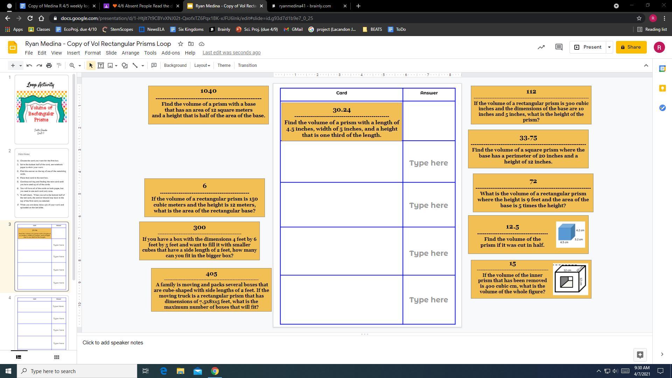
Task: Select slide 1 Loop Activity thumbnail
Action: click(x=42, y=109)
